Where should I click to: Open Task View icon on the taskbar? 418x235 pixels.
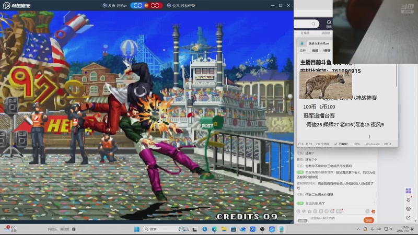pyautogui.click(x=195, y=229)
